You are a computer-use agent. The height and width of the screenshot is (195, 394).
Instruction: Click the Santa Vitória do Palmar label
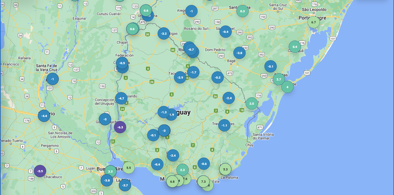point(263,136)
